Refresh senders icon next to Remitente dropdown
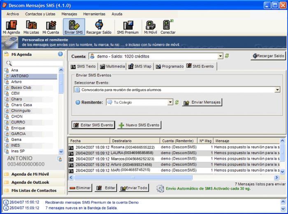This screenshot has width=288, height=214. pyautogui.click(x=177, y=102)
